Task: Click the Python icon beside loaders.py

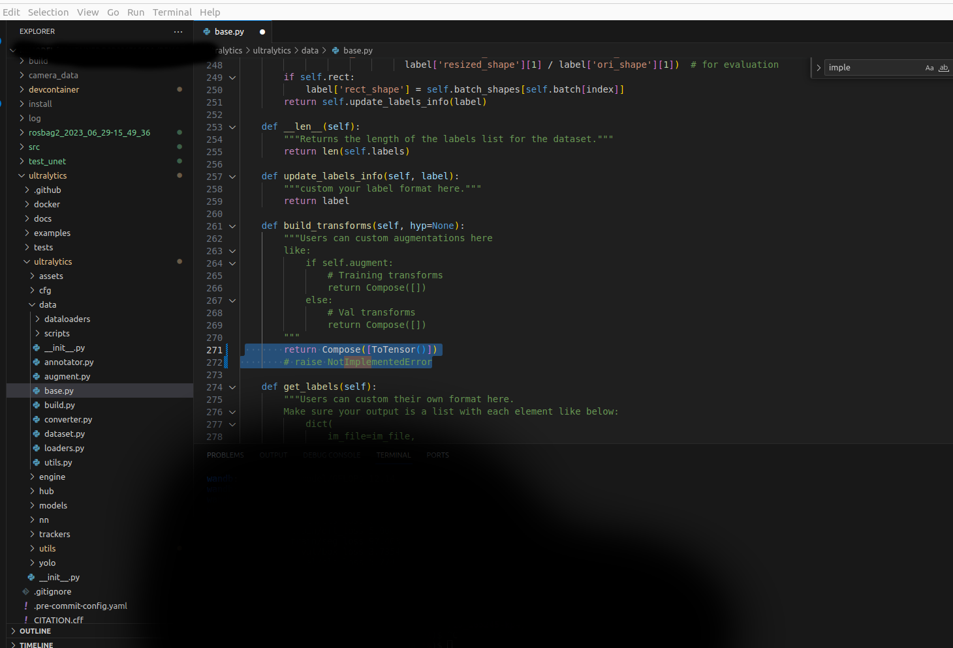Action: click(x=37, y=448)
